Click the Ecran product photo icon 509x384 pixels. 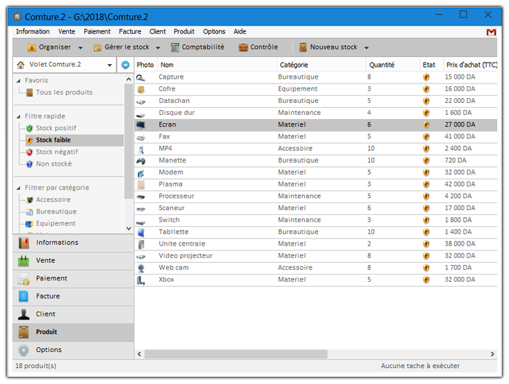tap(141, 125)
